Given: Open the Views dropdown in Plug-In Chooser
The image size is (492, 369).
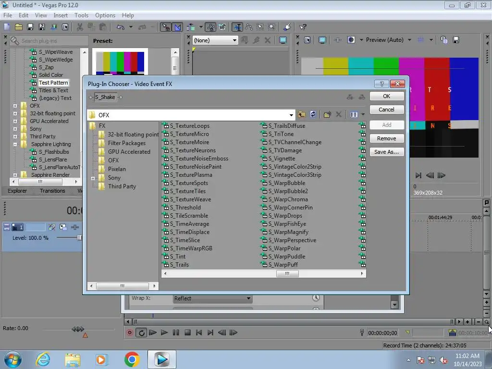Looking at the screenshot, I should coord(363,114).
